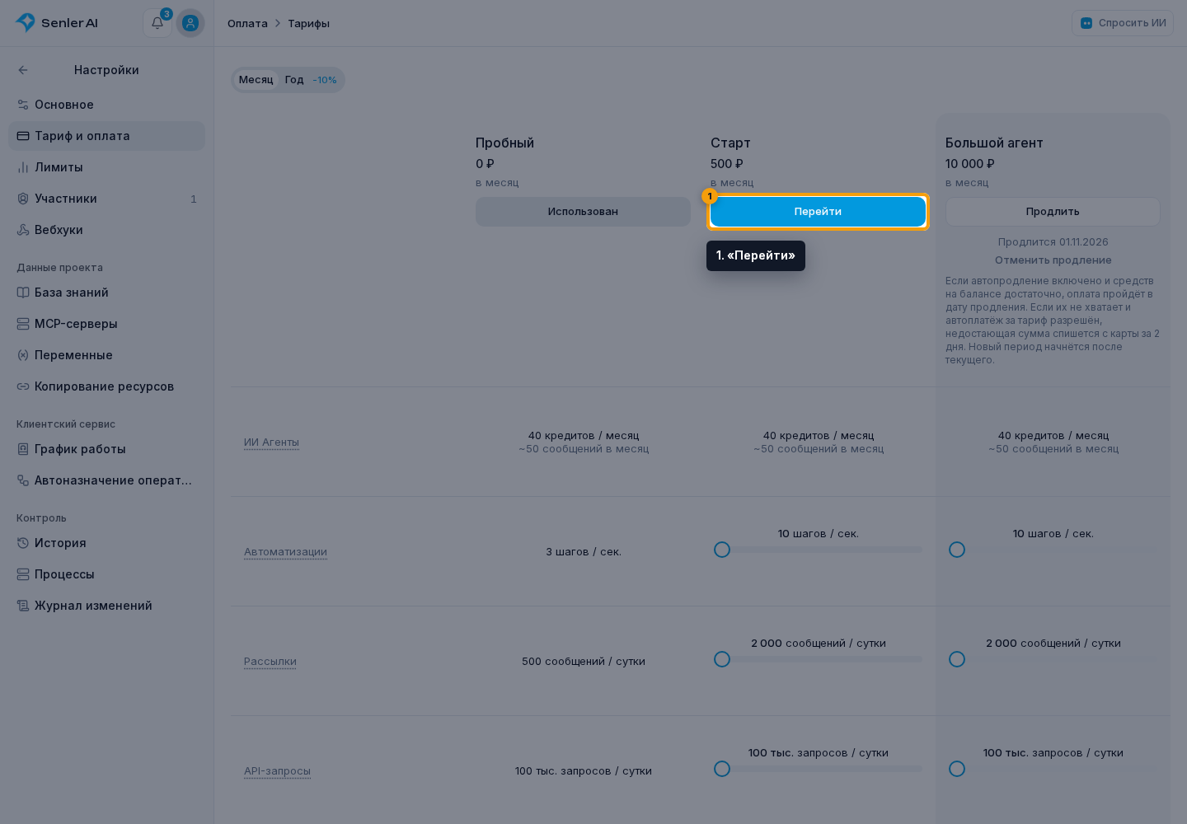Click the bar chart icon beside Лимиты
This screenshot has width=1187, height=824.
(23, 167)
